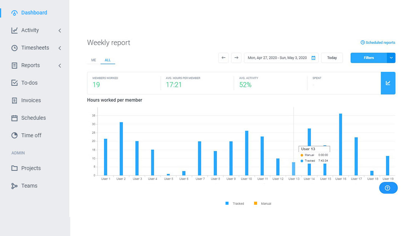
Task: Click the User 2 bar in chart
Action: point(121,149)
